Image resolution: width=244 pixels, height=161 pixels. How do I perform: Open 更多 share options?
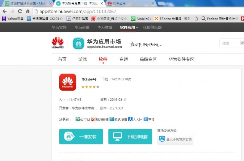coord(149,119)
